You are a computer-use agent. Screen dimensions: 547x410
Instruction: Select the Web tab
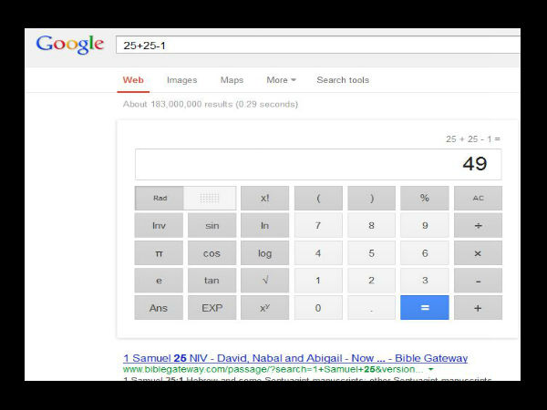pos(133,80)
